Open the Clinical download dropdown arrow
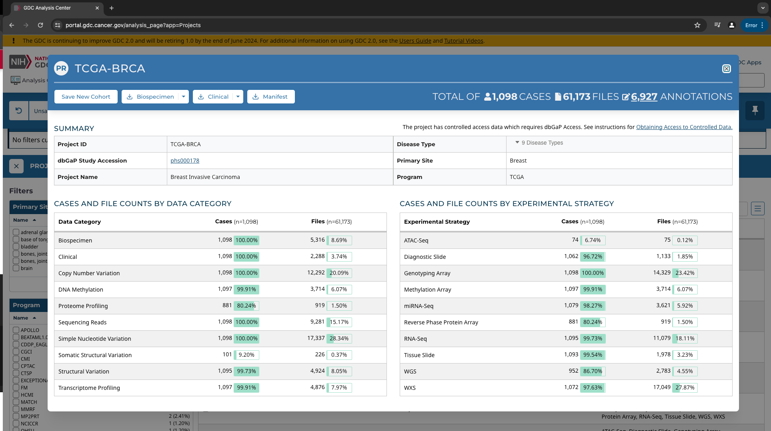 pos(238,97)
